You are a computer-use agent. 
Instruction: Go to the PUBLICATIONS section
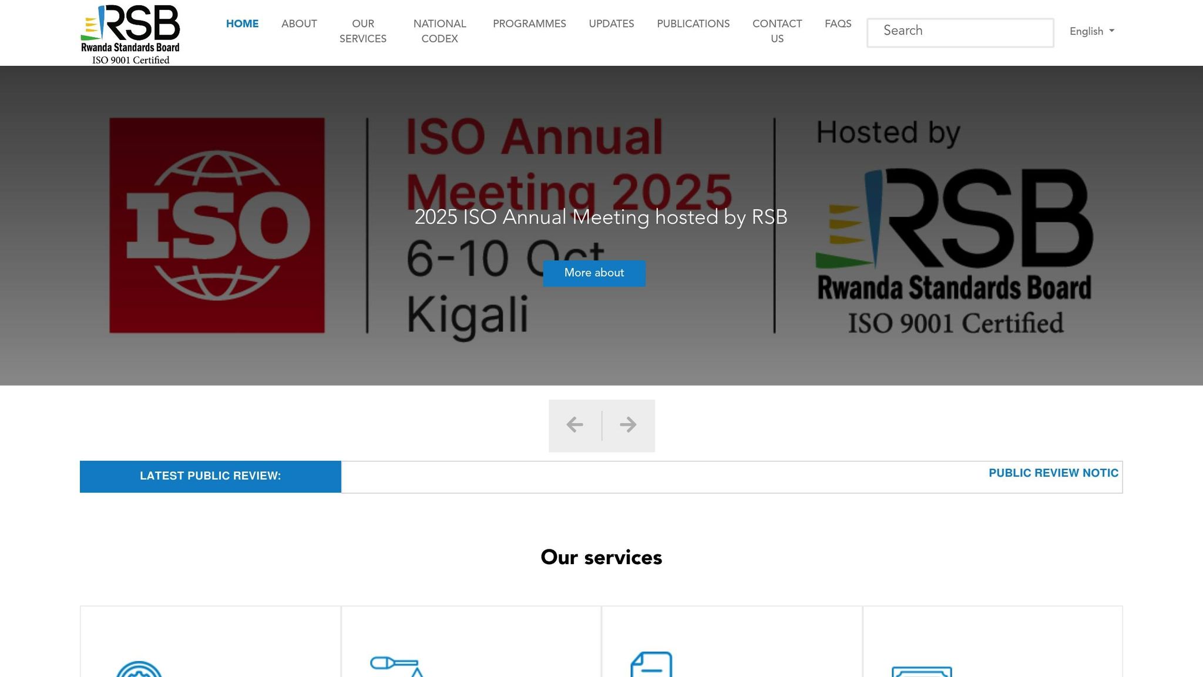coord(693,24)
